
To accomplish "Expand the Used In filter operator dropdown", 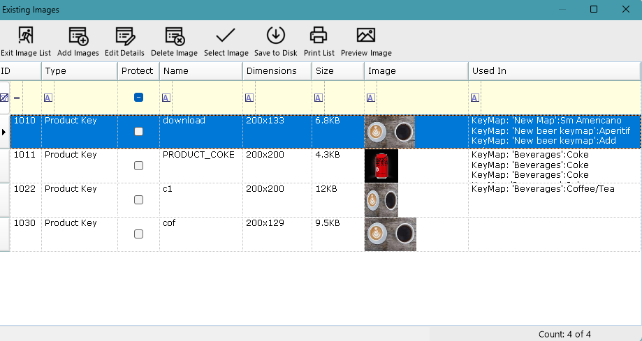I will pos(475,98).
